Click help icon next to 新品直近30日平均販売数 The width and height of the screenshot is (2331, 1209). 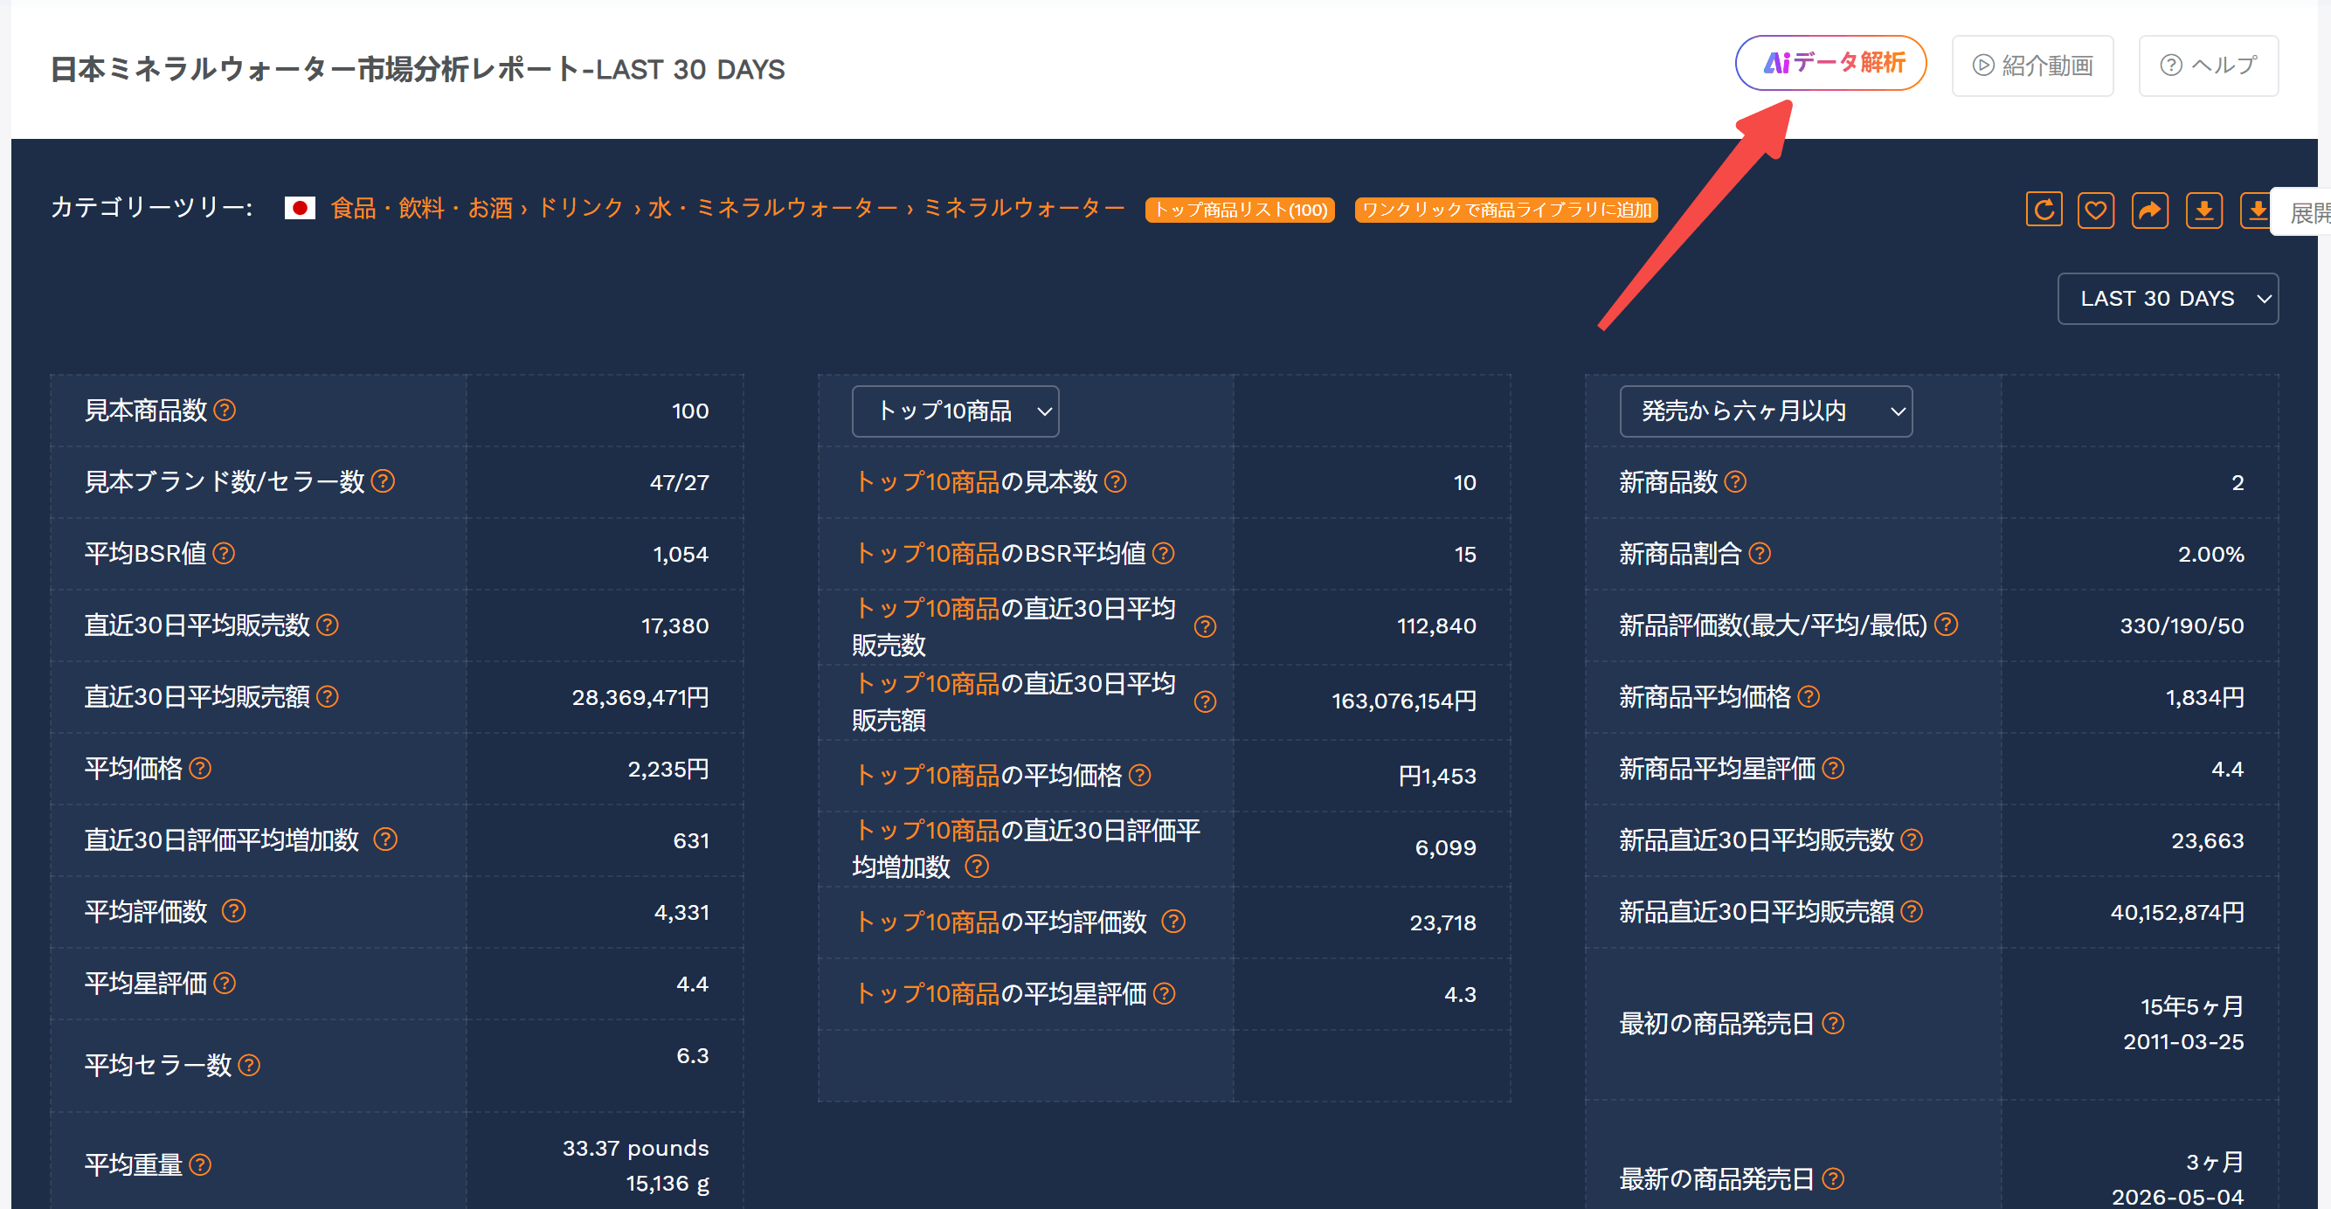pyautogui.click(x=1911, y=839)
